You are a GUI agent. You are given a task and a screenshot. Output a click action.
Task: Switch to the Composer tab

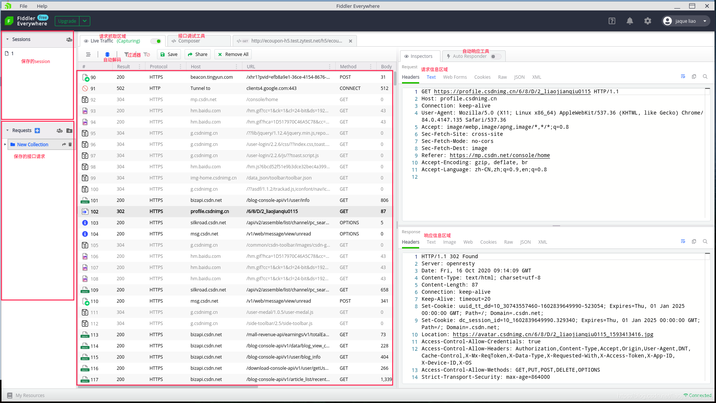tap(189, 41)
